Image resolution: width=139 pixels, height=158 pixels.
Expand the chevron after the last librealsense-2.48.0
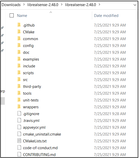click(x=100, y=5)
